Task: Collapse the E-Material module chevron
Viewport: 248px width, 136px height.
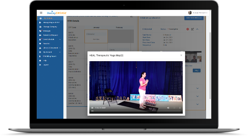Action: (197, 29)
